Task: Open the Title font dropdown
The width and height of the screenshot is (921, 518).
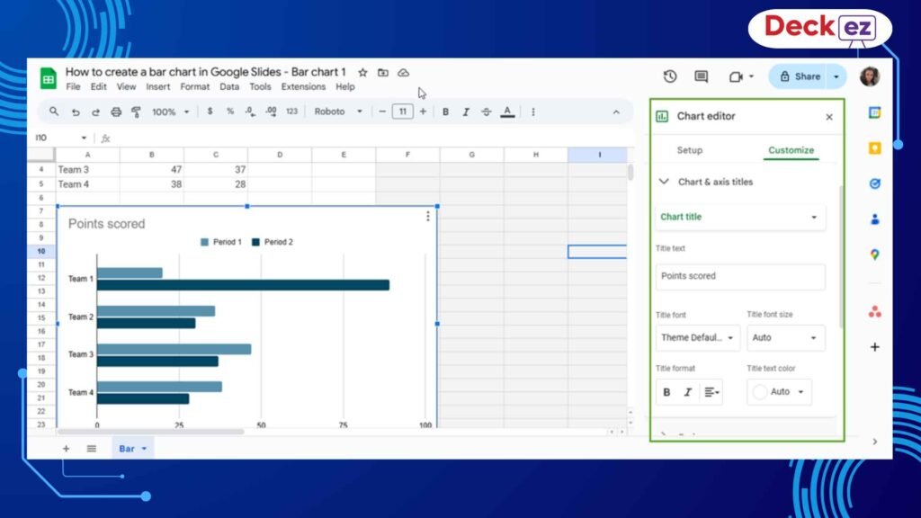Action: pyautogui.click(x=698, y=337)
